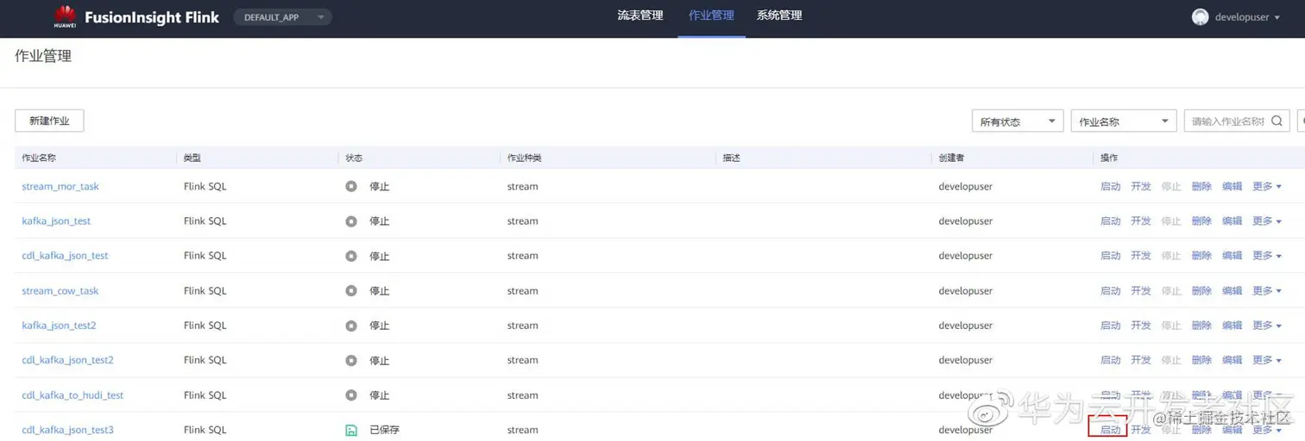Click the developuser avatar icon
This screenshot has width=1305, height=441.
[x=1200, y=17]
